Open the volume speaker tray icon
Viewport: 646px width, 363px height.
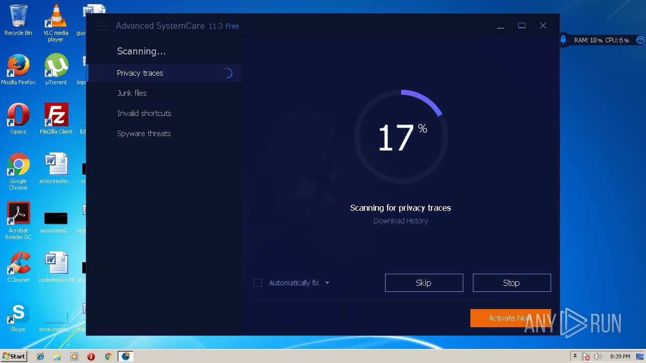(x=598, y=356)
